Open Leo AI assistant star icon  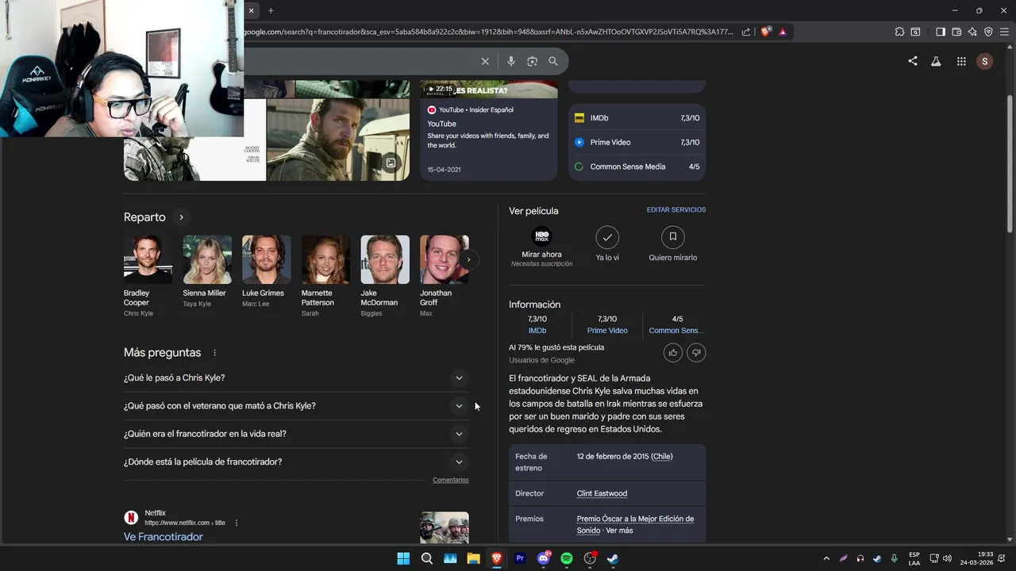[x=972, y=32]
